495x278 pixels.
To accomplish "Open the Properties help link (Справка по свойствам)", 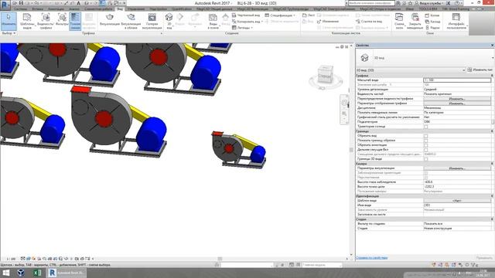I will 371,258.
